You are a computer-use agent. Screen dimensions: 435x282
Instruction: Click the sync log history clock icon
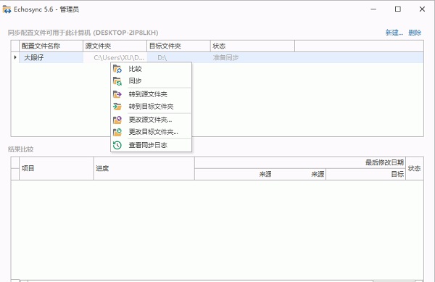(117, 145)
